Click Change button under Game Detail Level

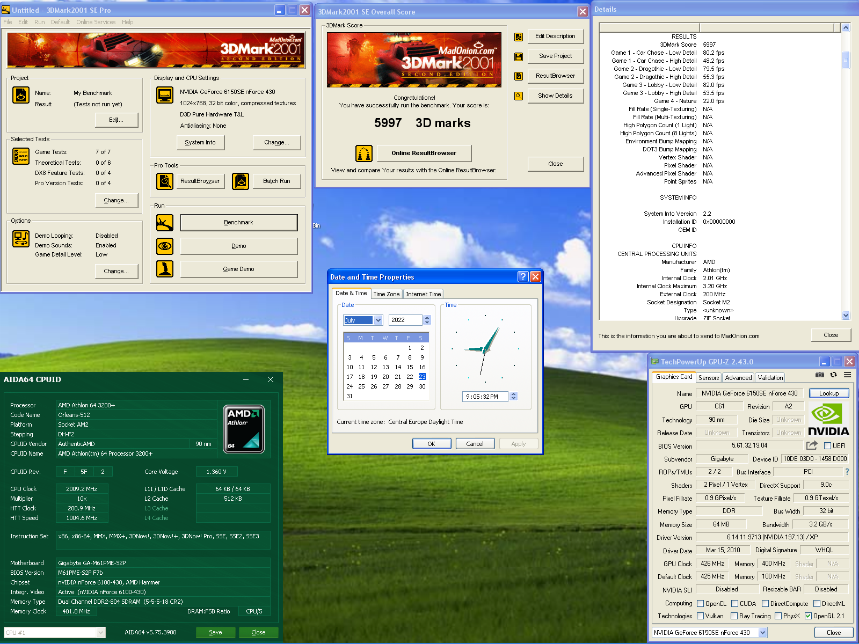[117, 271]
